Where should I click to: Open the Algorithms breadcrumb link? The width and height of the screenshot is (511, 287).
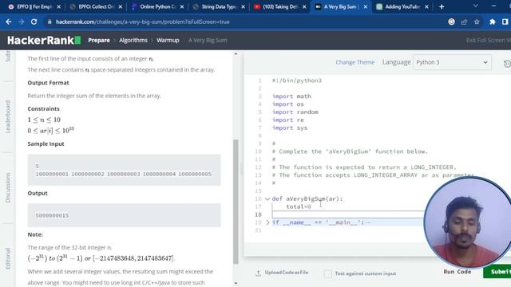[133, 41]
